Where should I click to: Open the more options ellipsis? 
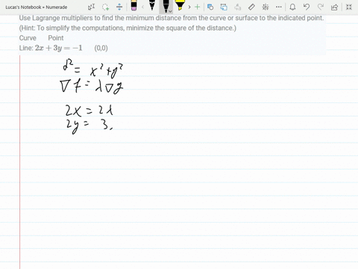279,7
